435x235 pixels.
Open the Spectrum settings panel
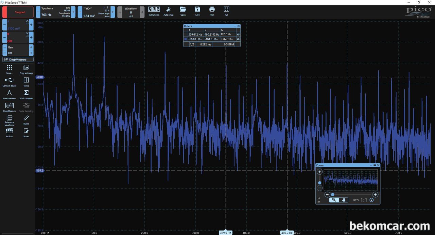tap(56, 12)
